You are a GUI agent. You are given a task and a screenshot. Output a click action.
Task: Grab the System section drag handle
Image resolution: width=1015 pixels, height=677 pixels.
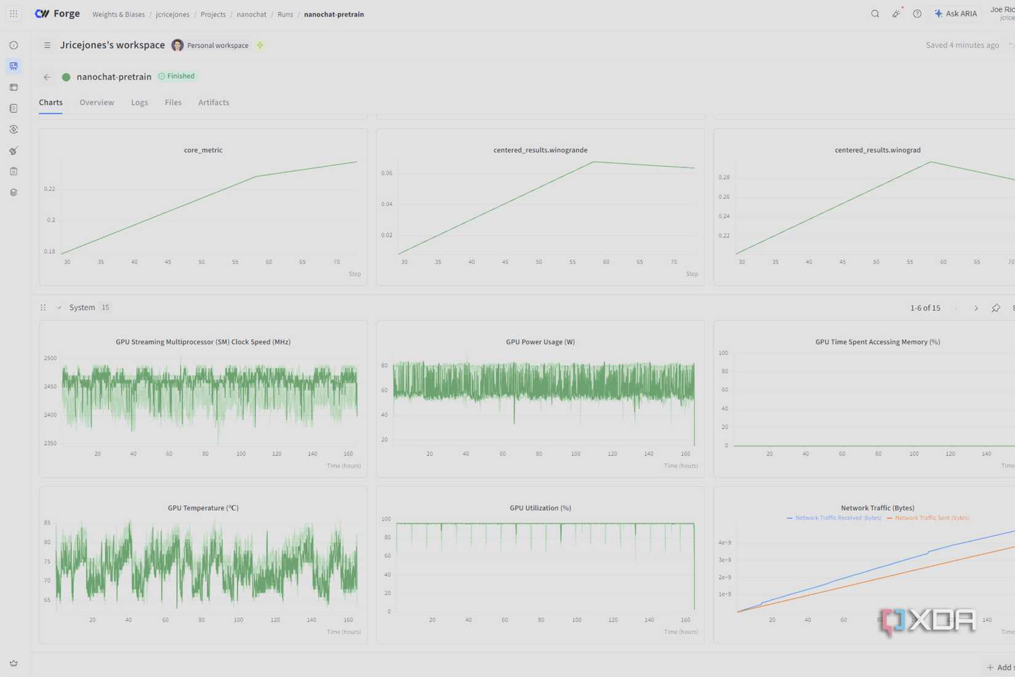tap(43, 308)
